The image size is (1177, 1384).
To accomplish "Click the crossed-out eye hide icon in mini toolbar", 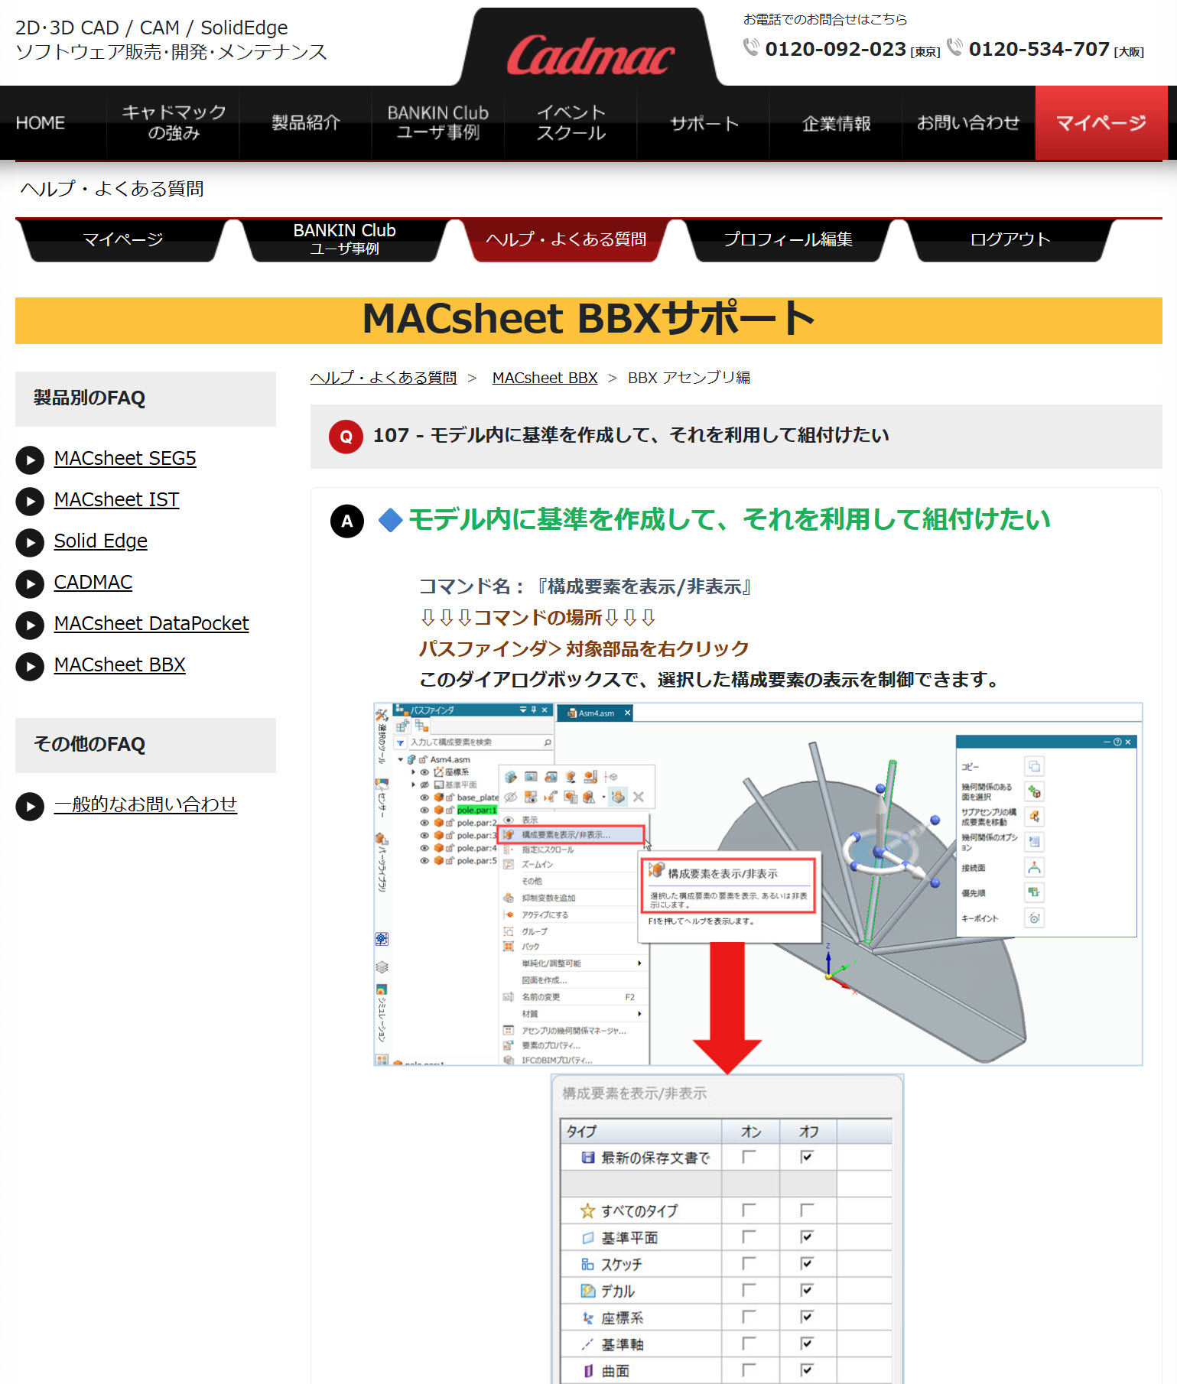I will pos(511,797).
